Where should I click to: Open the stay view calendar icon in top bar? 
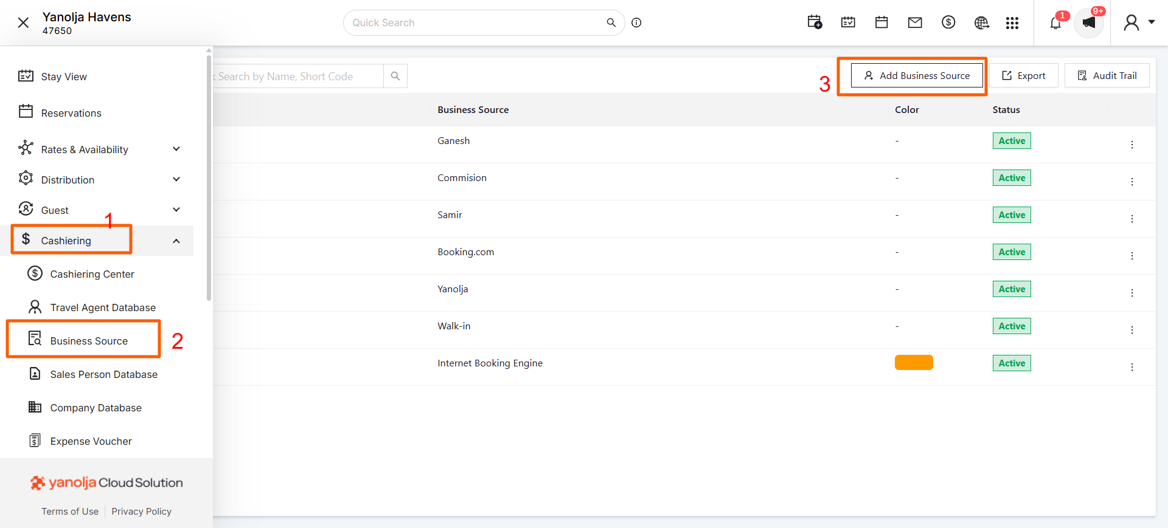coord(848,22)
